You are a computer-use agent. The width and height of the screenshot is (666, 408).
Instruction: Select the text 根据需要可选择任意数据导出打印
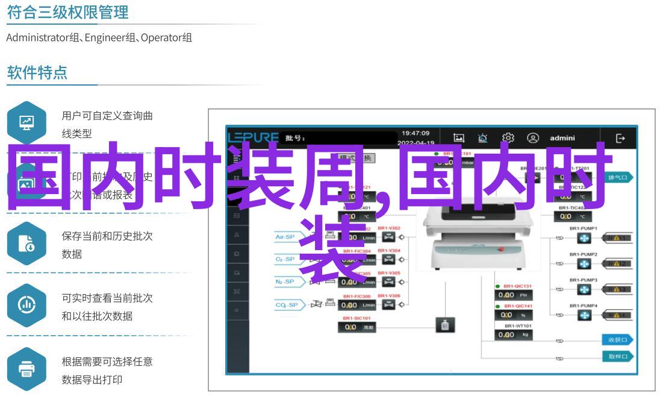point(107,371)
